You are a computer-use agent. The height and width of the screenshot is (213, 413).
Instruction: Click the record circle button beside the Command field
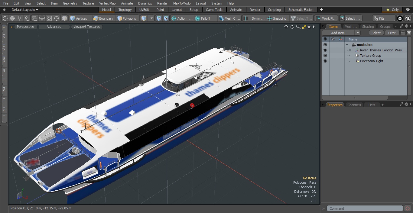tap(407, 208)
